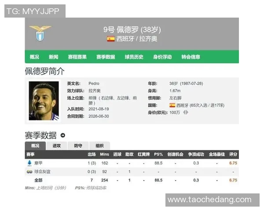The image size is (264, 211).
Task: Click the 88.5 pass rate in 意甲 row
Action: click(158, 163)
